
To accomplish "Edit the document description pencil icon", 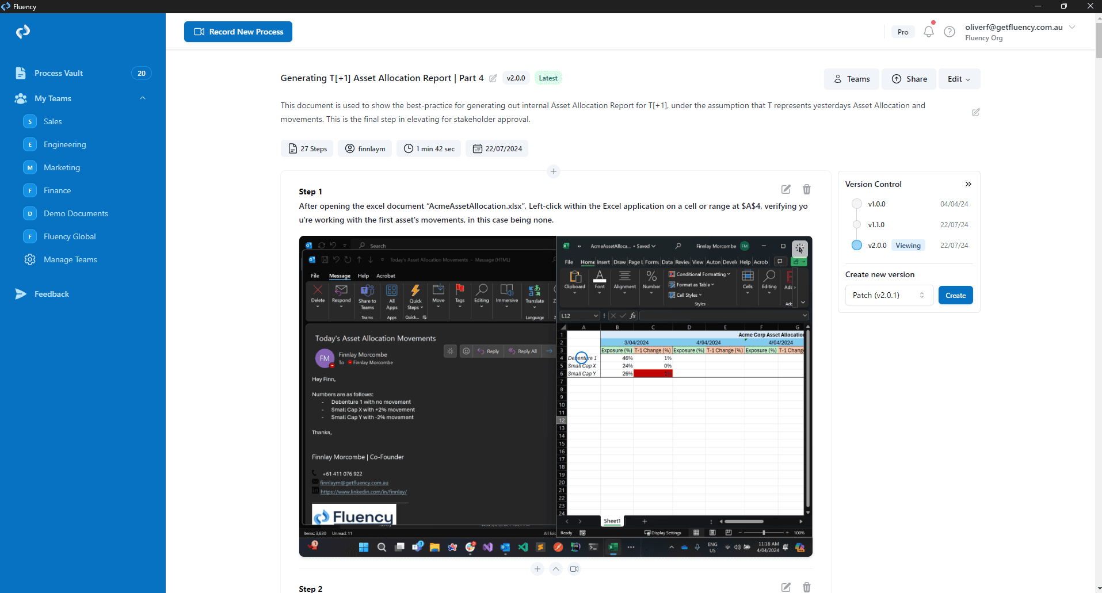I will 976,112.
